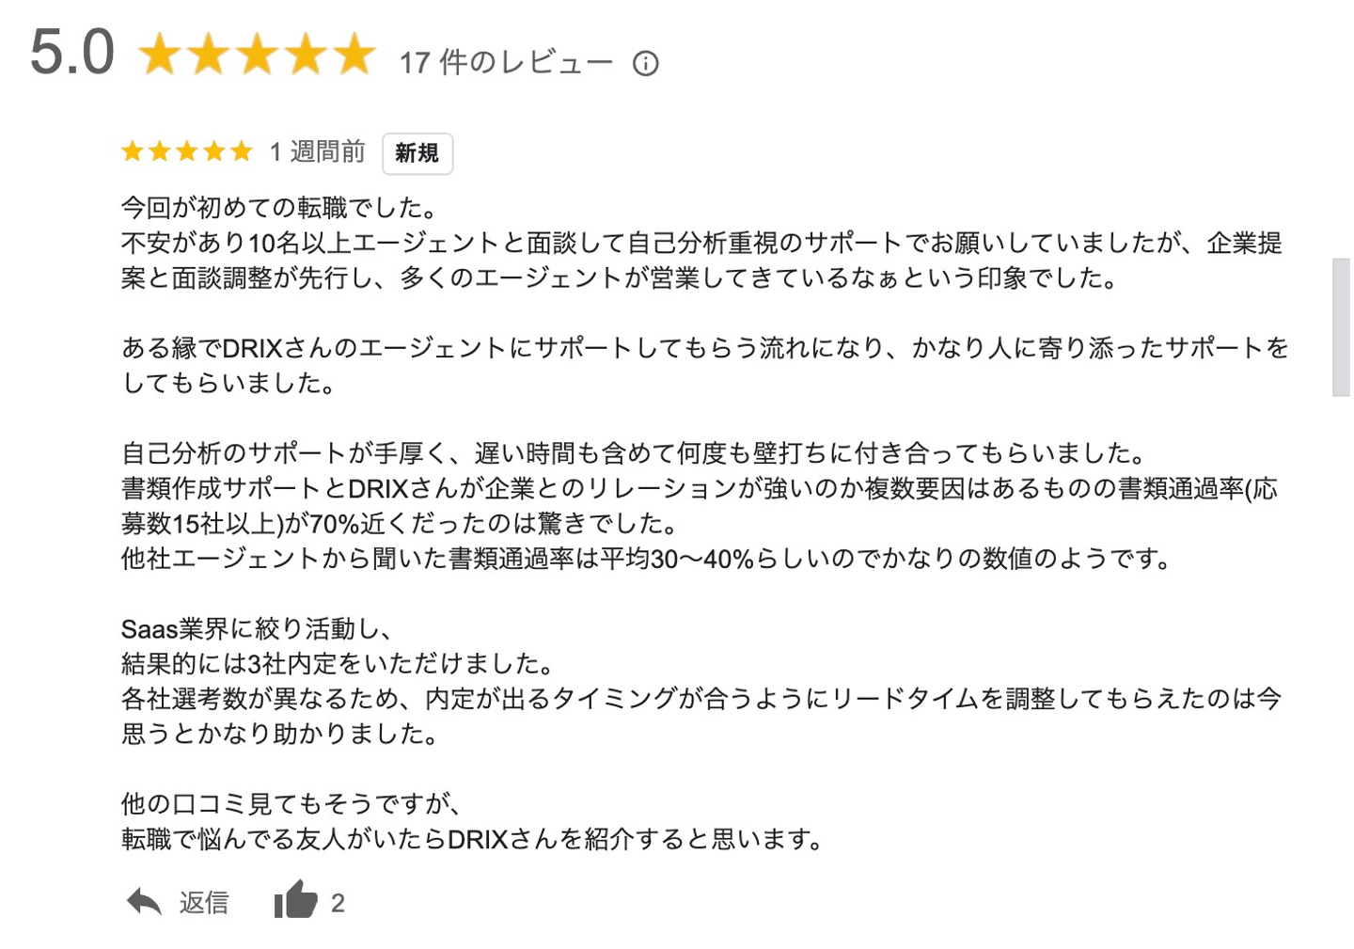This screenshot has width=1354, height=949.
Task: Click the vertical scrollbar thumb
Action: coord(1341,327)
